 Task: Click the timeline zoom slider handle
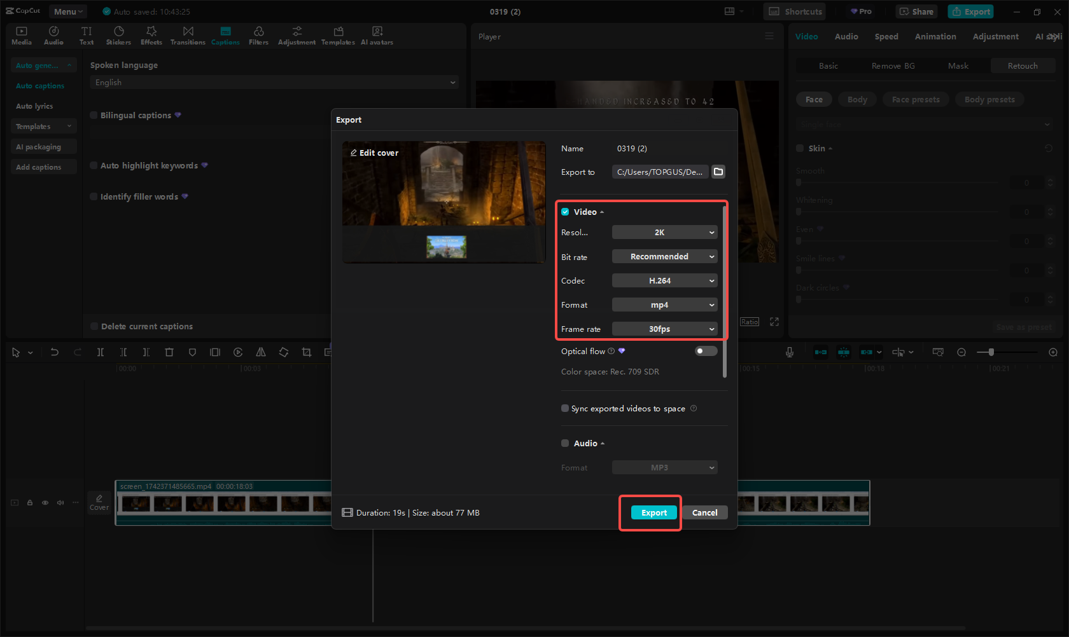tap(991, 352)
